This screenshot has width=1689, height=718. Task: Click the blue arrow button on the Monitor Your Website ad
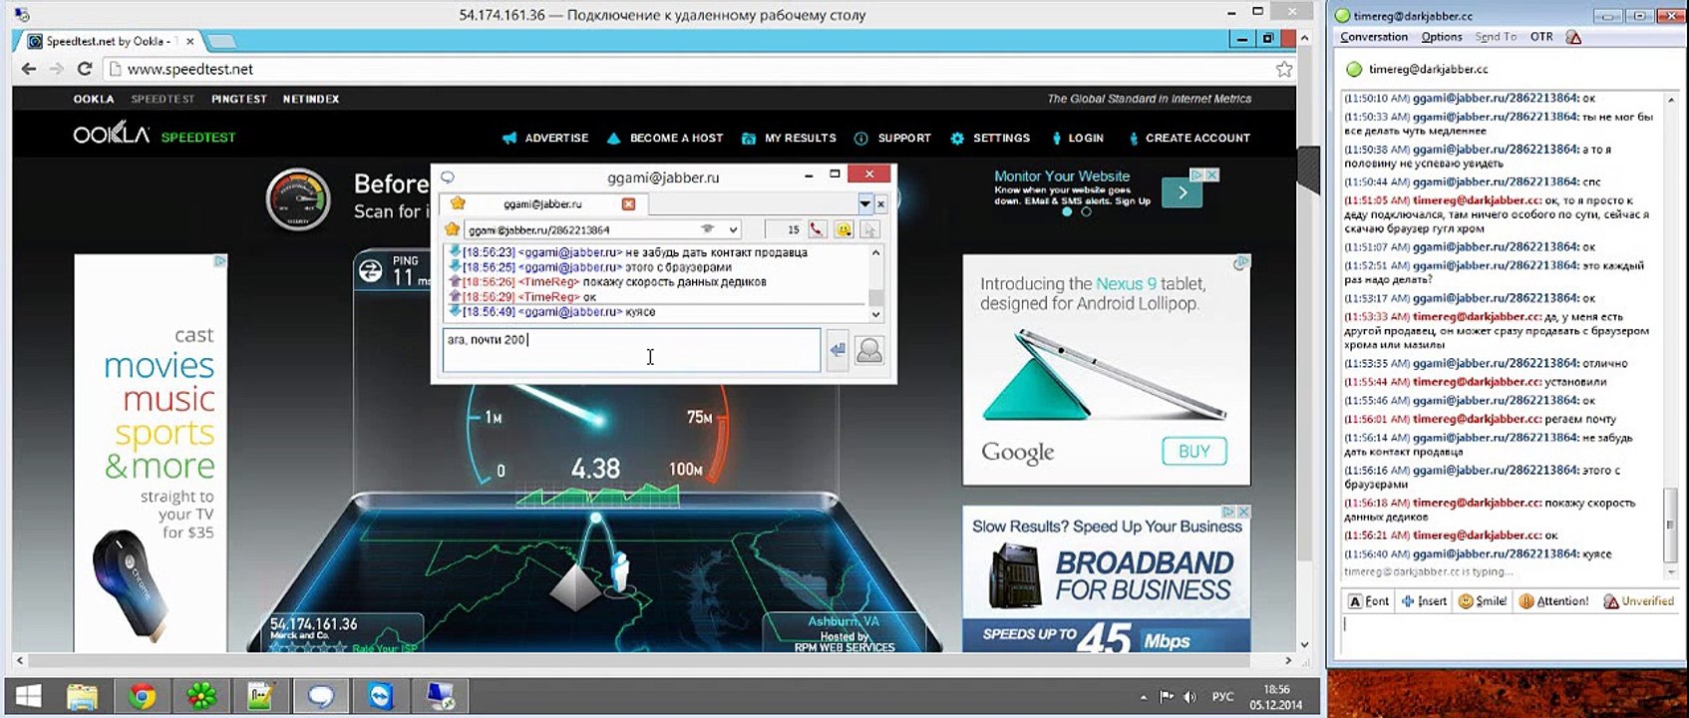1182,192
